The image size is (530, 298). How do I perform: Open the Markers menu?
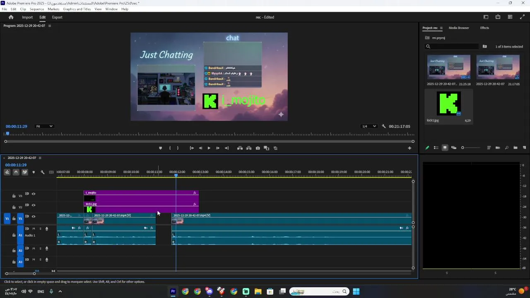53,9
